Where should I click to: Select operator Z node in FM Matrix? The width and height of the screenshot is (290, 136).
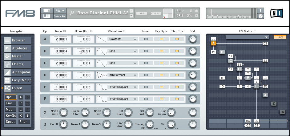click(274, 103)
